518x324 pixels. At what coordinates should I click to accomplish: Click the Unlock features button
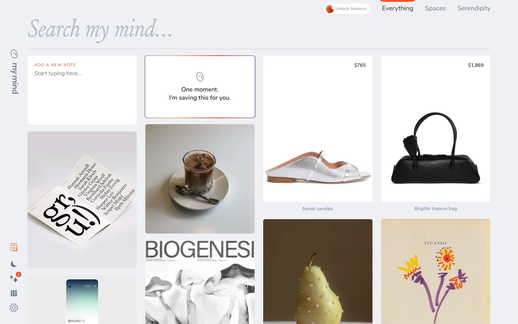click(x=347, y=9)
